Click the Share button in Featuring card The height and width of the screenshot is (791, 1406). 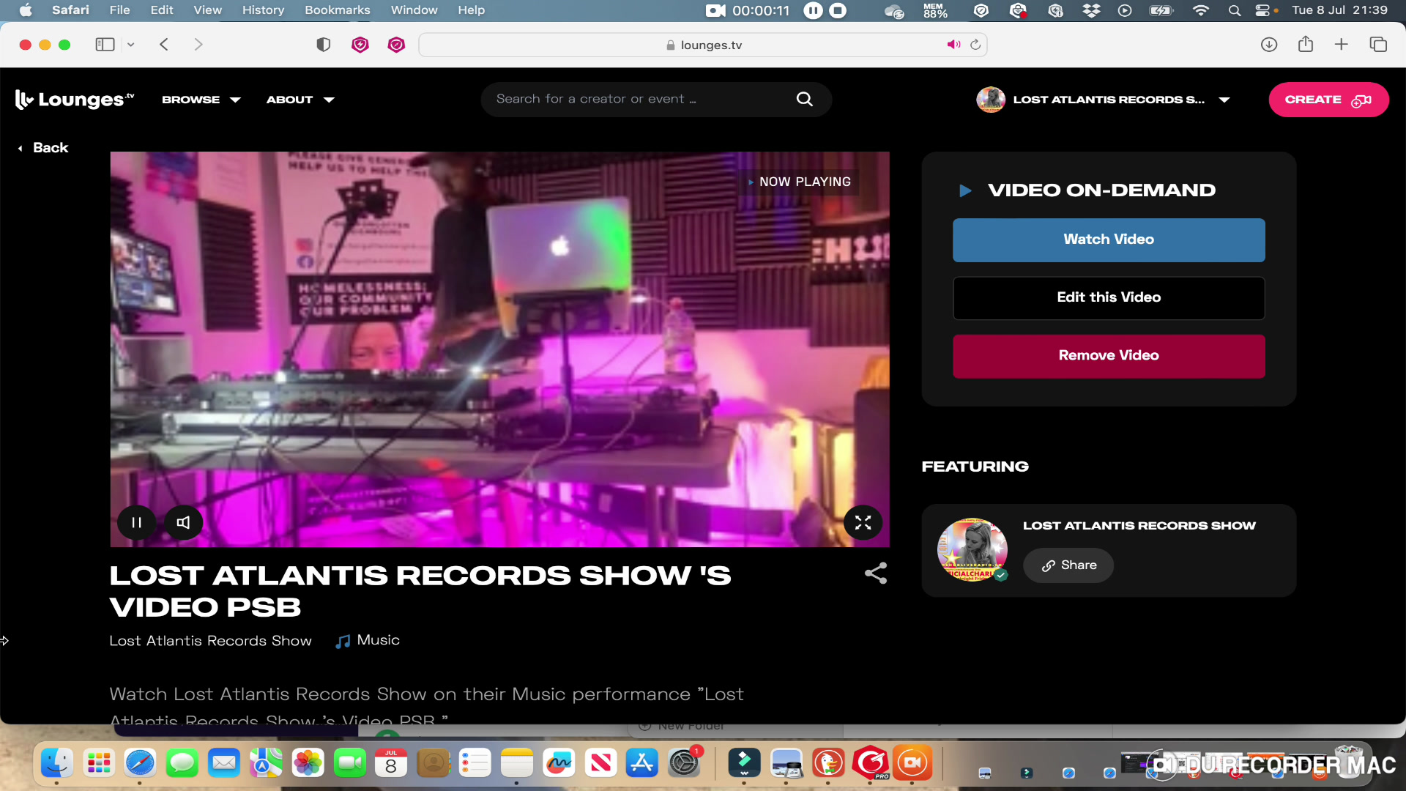1068,565
